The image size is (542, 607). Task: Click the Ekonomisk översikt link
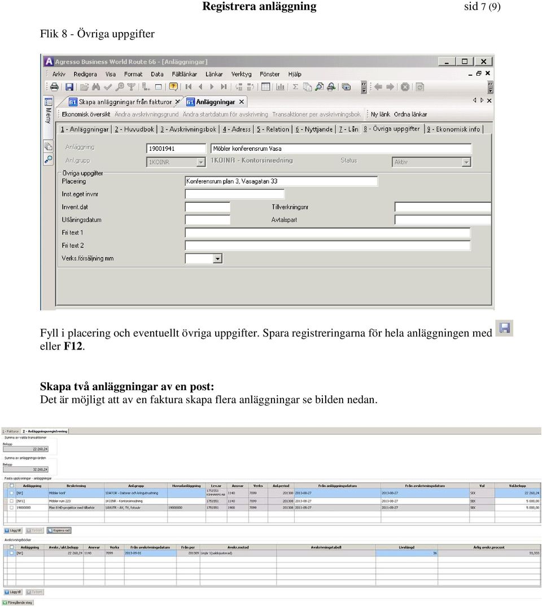[x=86, y=114]
